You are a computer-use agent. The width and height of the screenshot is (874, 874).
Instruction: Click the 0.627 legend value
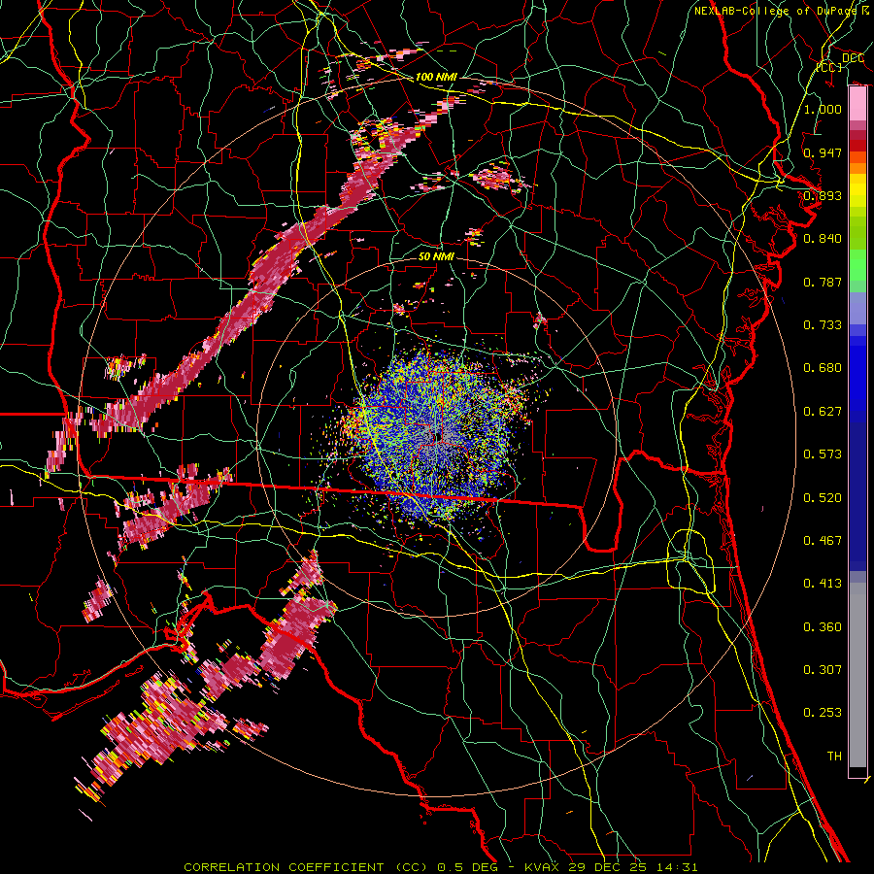click(x=823, y=412)
